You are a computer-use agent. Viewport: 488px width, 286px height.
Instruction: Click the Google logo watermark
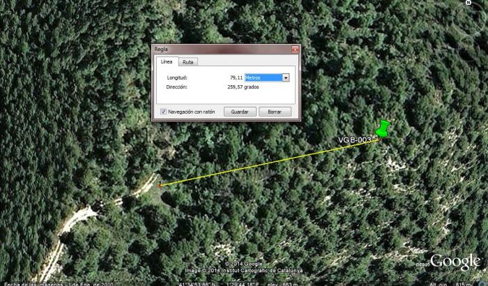tap(455, 262)
